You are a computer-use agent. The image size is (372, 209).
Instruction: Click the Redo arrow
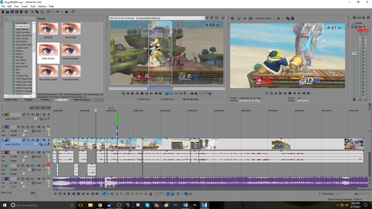pos(57,12)
